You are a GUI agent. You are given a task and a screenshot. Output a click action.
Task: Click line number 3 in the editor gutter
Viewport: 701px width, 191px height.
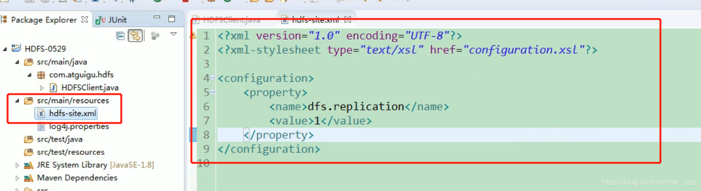pyautogui.click(x=206, y=64)
